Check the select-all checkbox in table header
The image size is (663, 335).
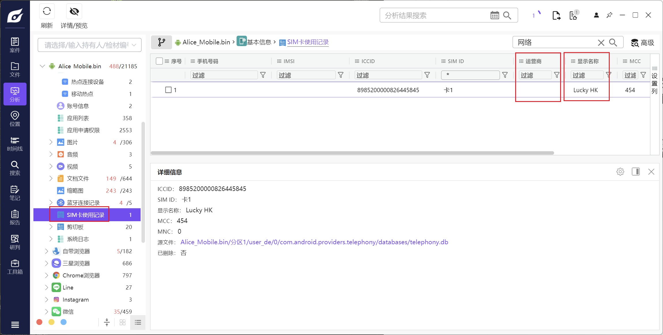159,61
